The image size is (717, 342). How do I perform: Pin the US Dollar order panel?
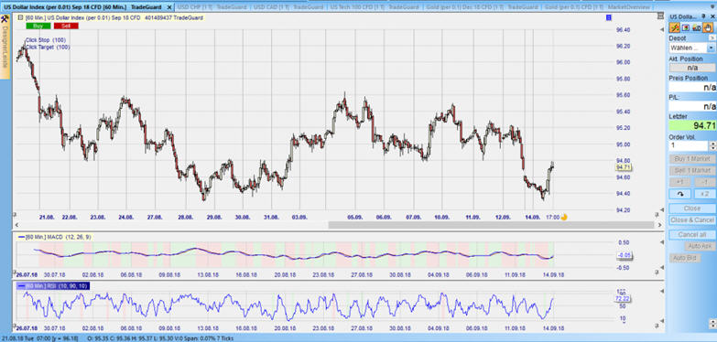point(704,16)
